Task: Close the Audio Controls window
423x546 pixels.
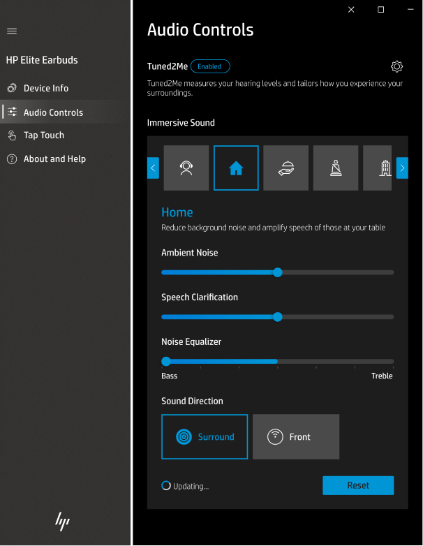Action: (351, 10)
